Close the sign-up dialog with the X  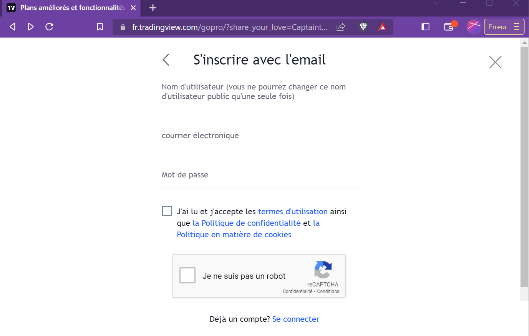point(495,62)
